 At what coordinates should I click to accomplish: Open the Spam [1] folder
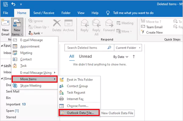click(x=12, y=111)
